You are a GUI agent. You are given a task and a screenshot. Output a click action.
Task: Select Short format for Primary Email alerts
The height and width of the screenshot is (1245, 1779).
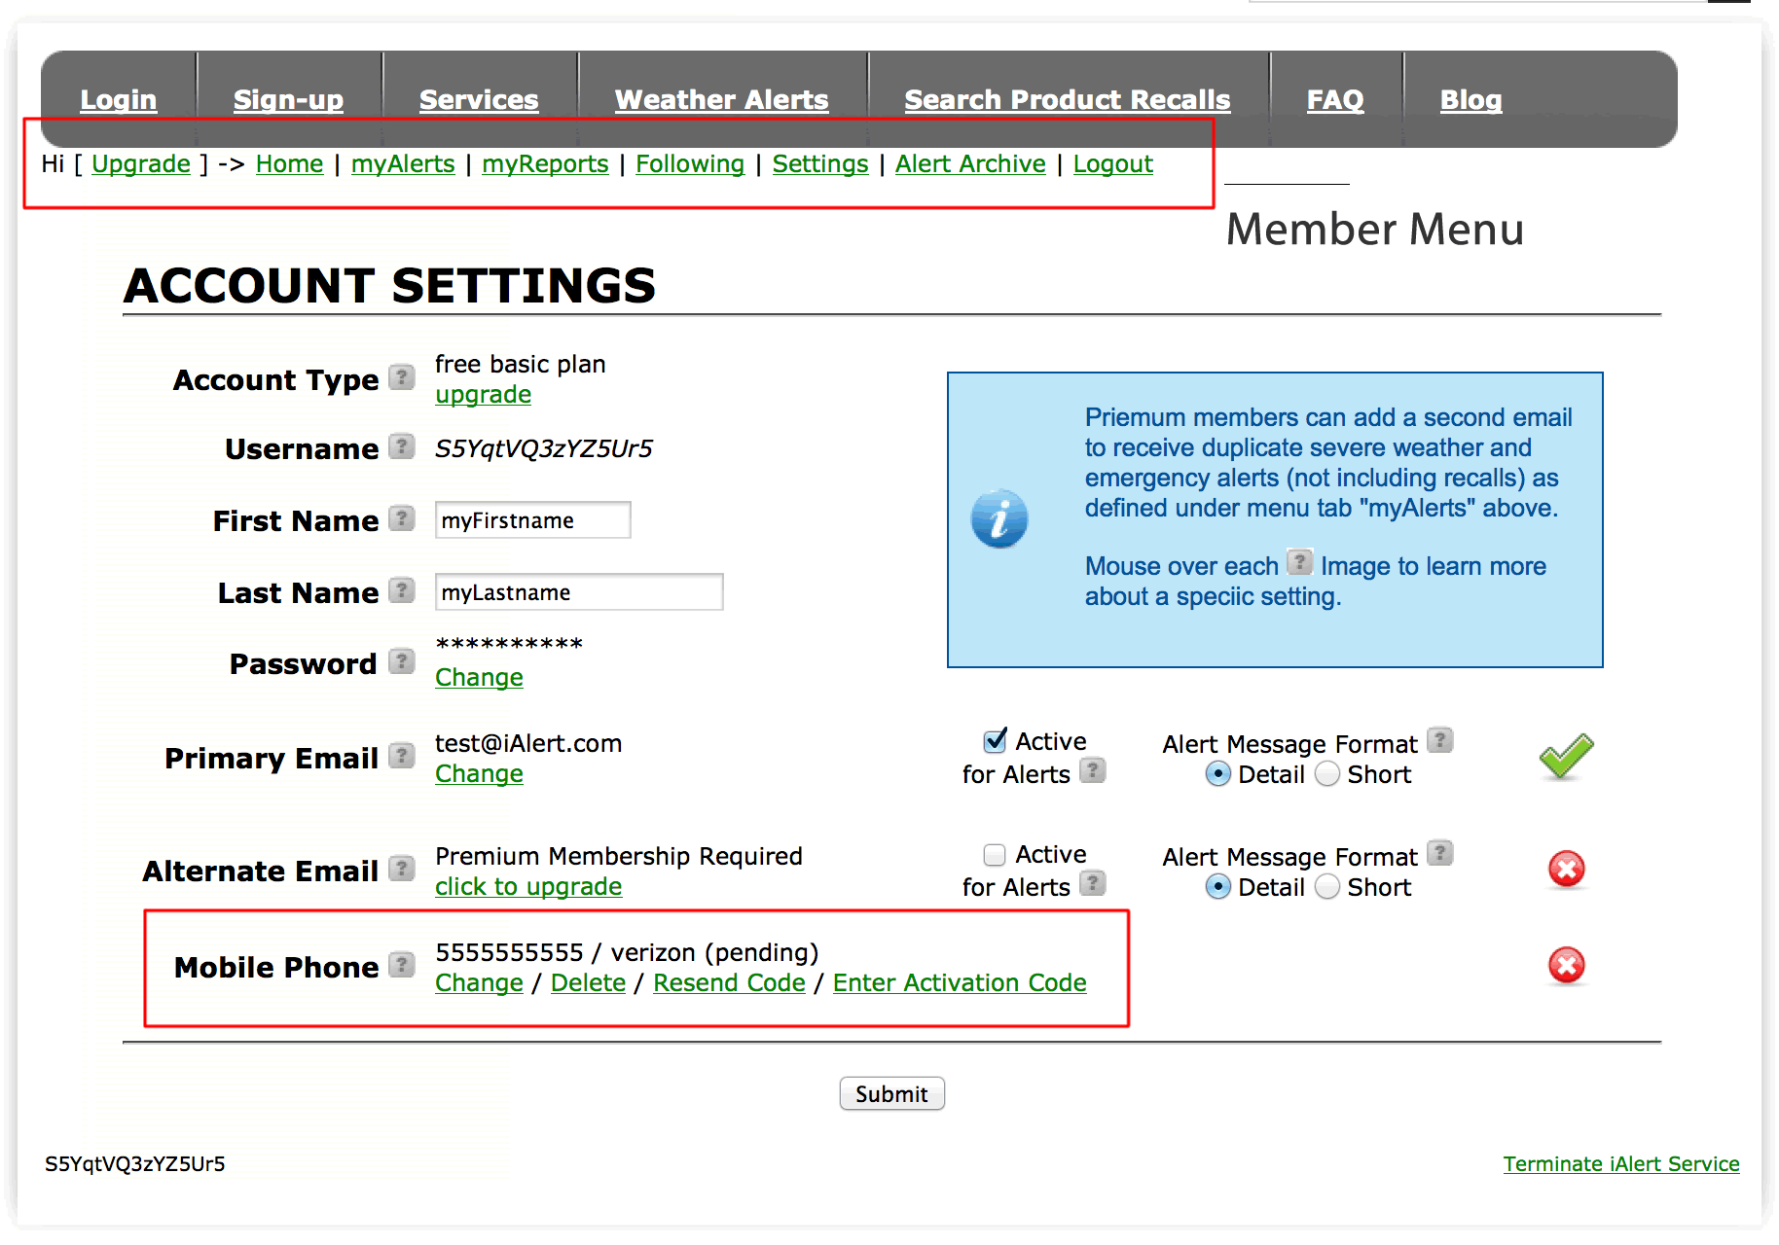1327,774
